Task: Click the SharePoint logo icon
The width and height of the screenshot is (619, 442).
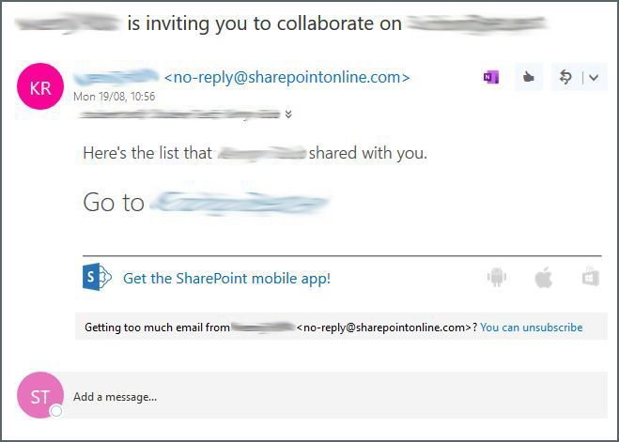Action: (97, 277)
